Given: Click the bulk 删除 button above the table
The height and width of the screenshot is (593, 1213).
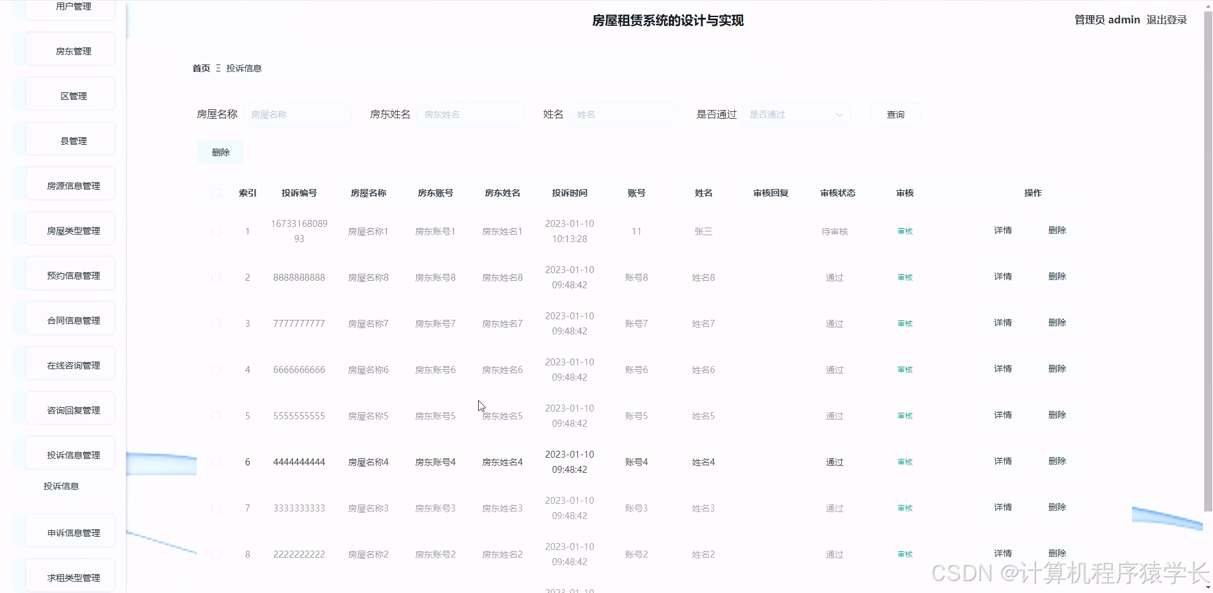Looking at the screenshot, I should click(220, 152).
